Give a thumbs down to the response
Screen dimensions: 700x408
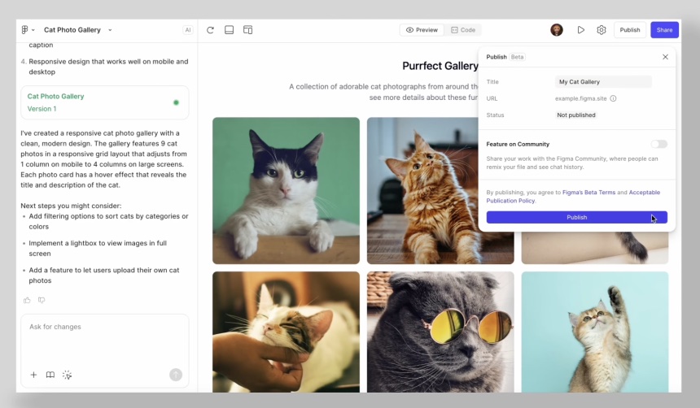click(x=42, y=300)
